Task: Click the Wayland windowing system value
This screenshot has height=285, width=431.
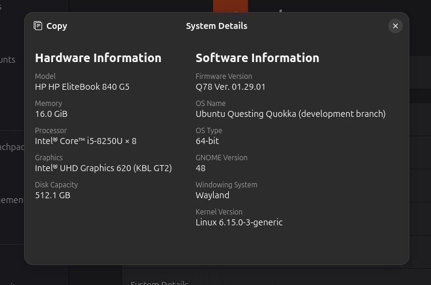Action: coord(212,195)
